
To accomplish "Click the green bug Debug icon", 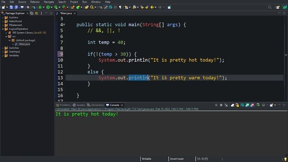I will point(40,7).
